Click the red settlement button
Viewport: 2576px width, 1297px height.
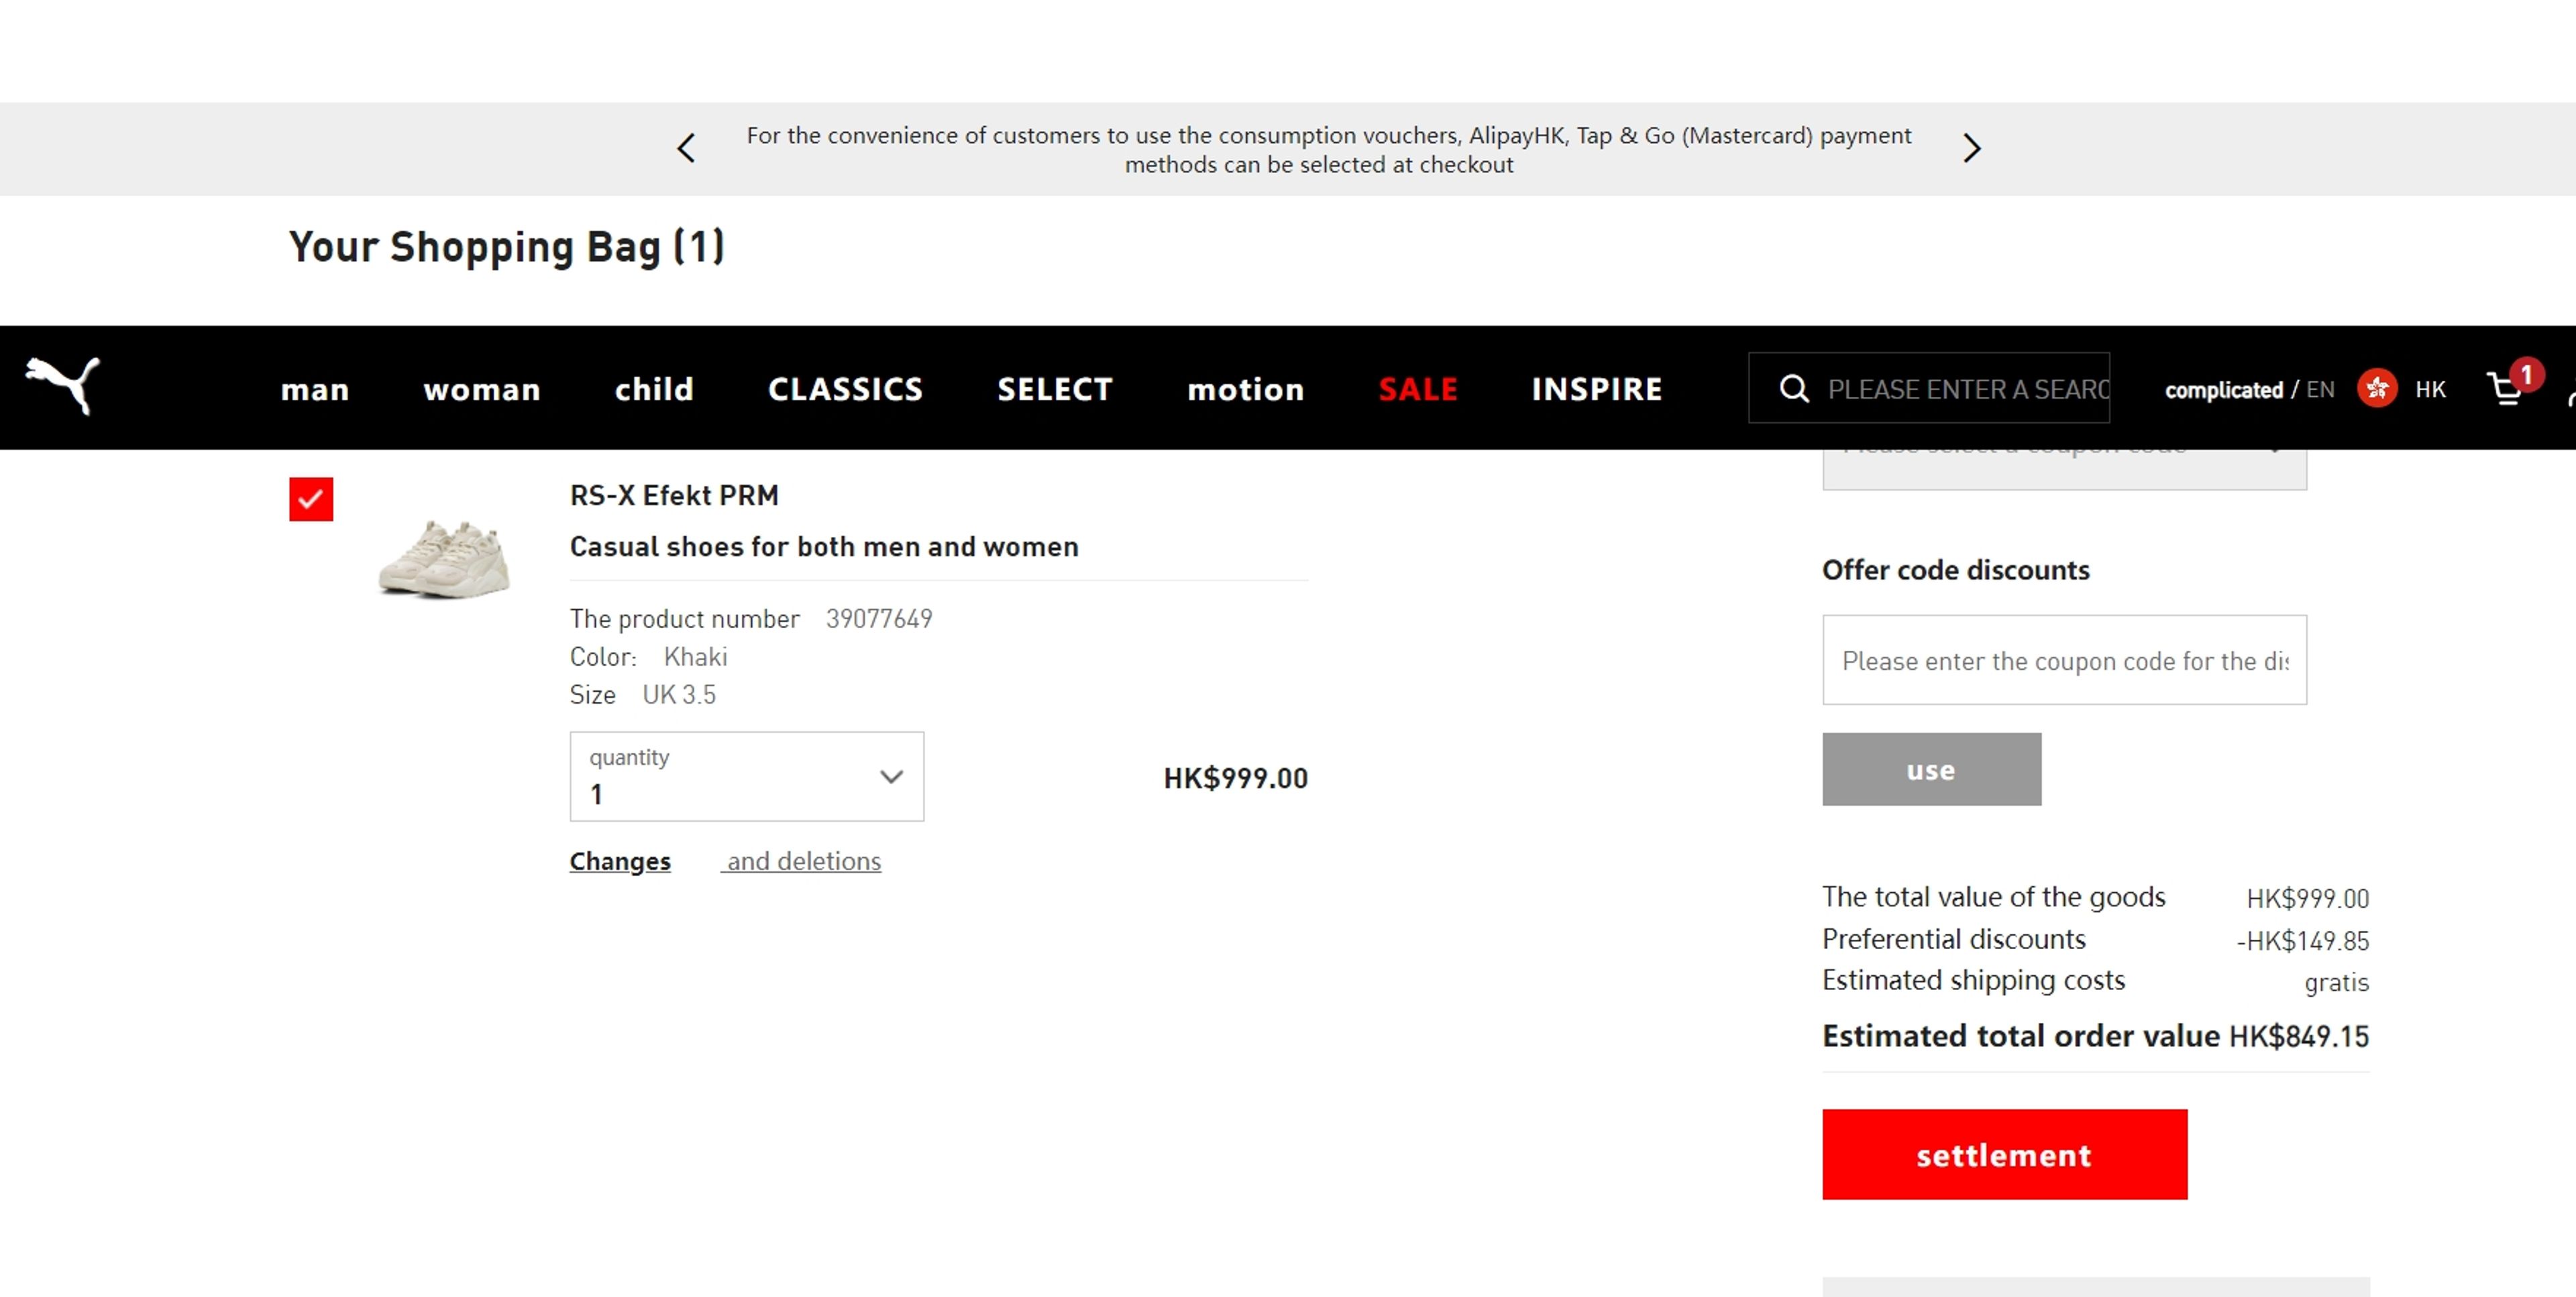pyautogui.click(x=2004, y=1154)
